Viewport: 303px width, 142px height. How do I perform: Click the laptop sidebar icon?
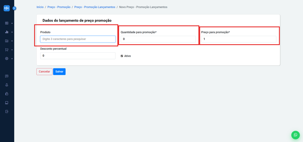(x=7, y=103)
